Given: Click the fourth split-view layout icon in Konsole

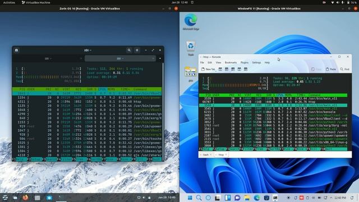Looking at the screenshot, I should click(240, 69).
